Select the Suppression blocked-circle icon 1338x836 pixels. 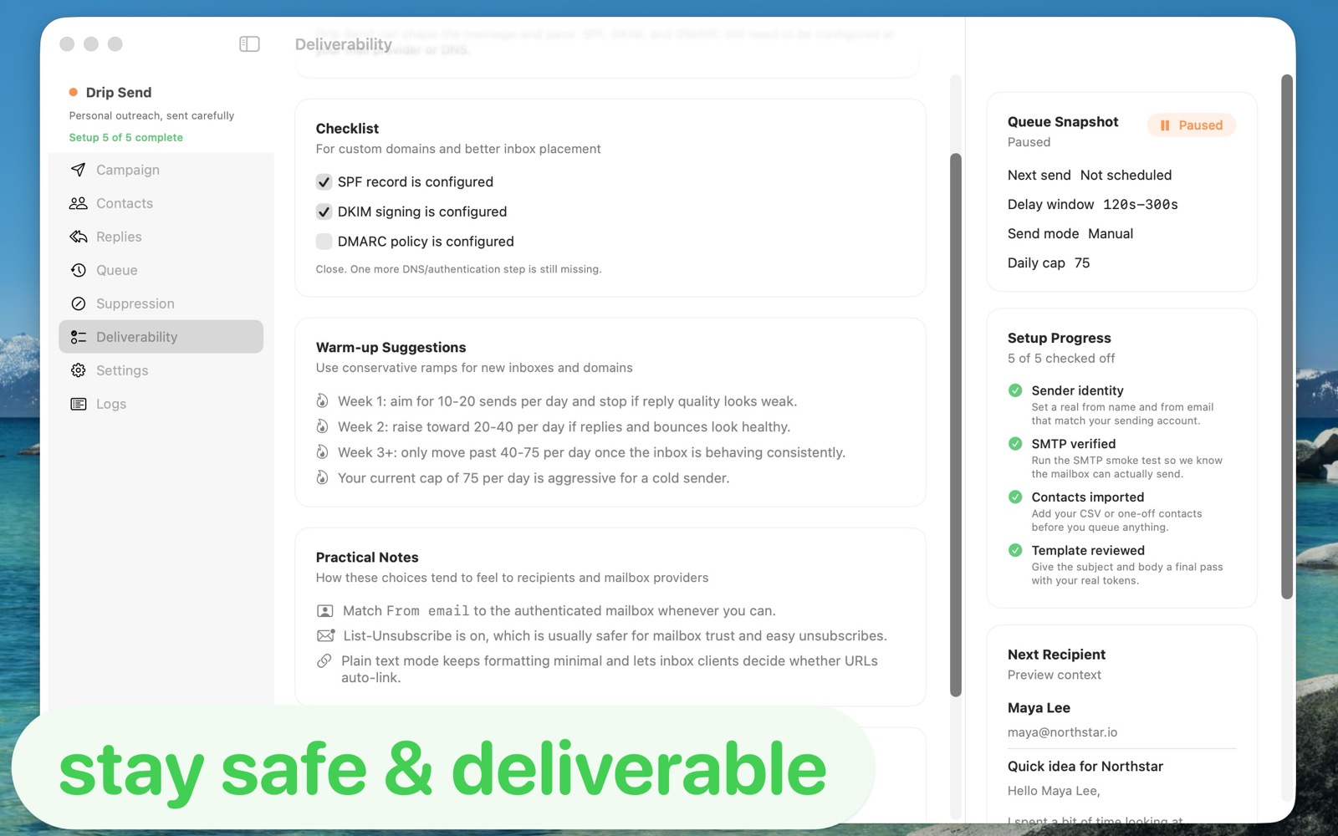(78, 303)
